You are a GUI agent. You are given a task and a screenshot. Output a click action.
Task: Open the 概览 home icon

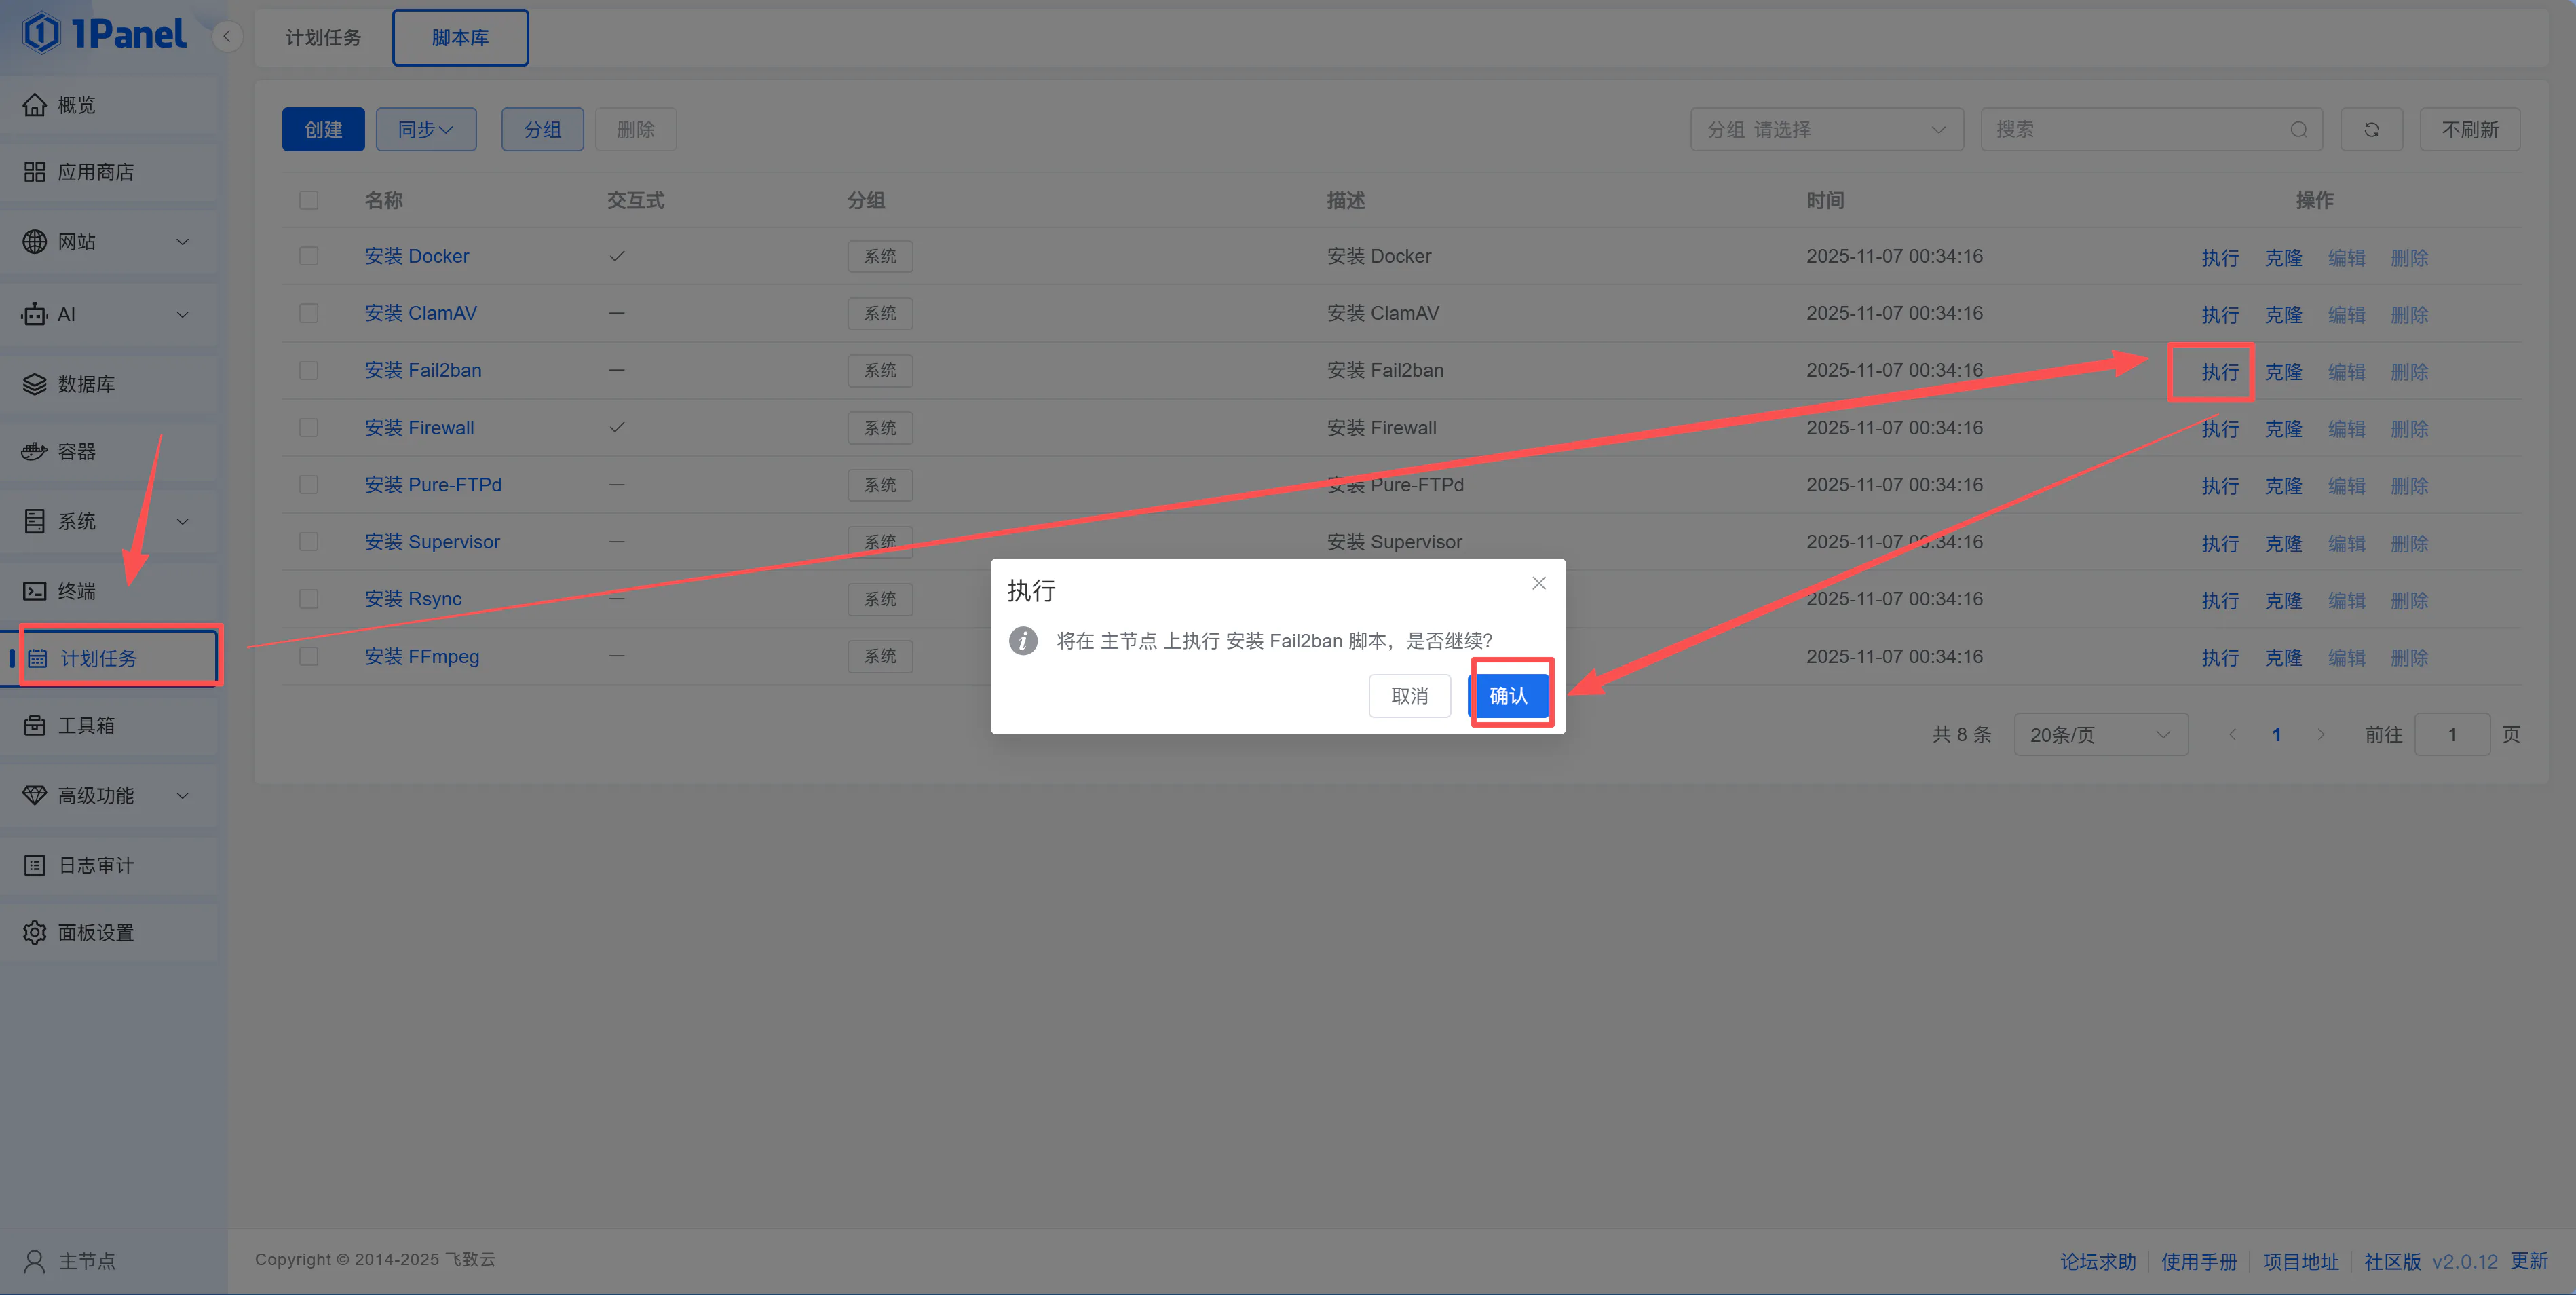(35, 105)
